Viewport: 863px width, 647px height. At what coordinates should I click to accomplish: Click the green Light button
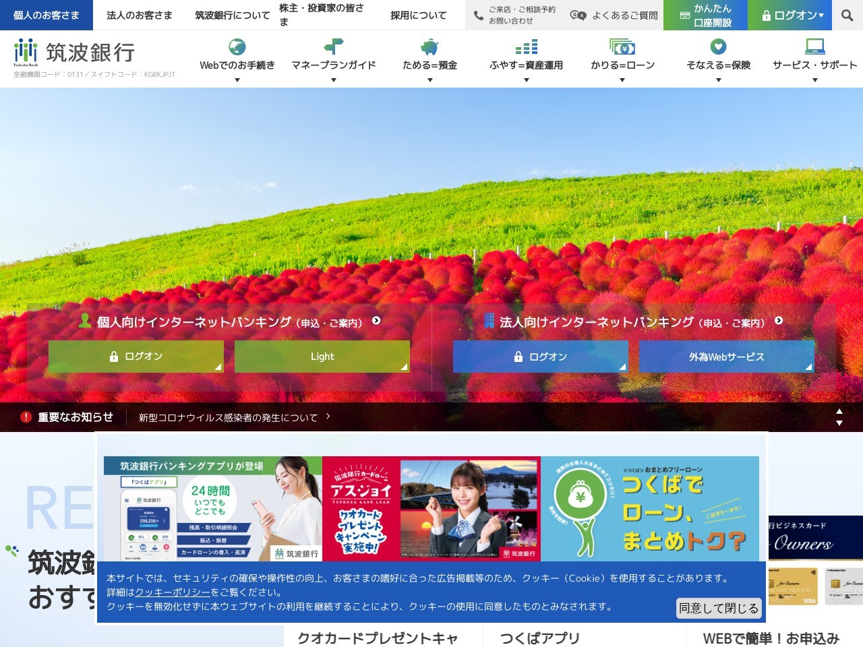(x=322, y=357)
